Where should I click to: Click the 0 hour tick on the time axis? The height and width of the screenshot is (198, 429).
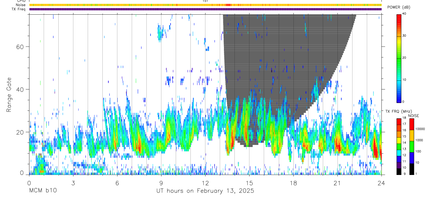pyautogui.click(x=29, y=183)
